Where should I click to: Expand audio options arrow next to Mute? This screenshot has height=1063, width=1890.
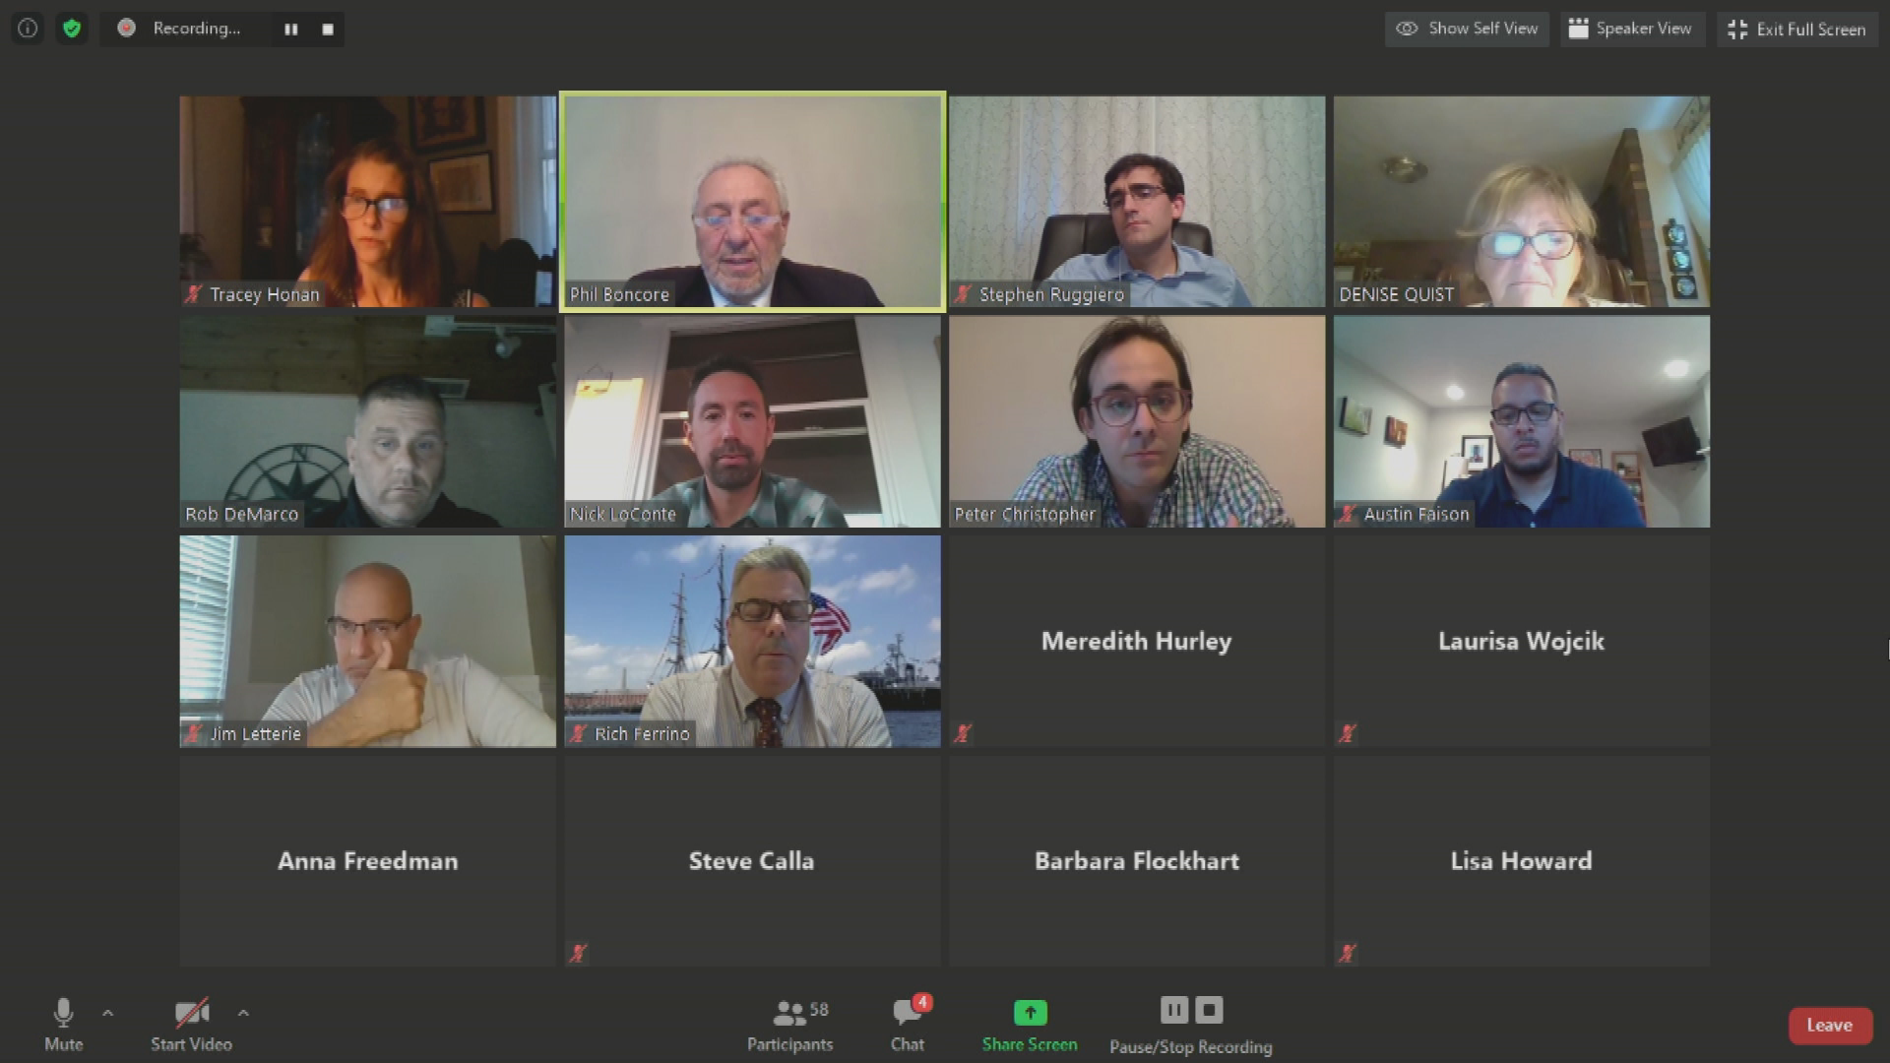tap(107, 1013)
